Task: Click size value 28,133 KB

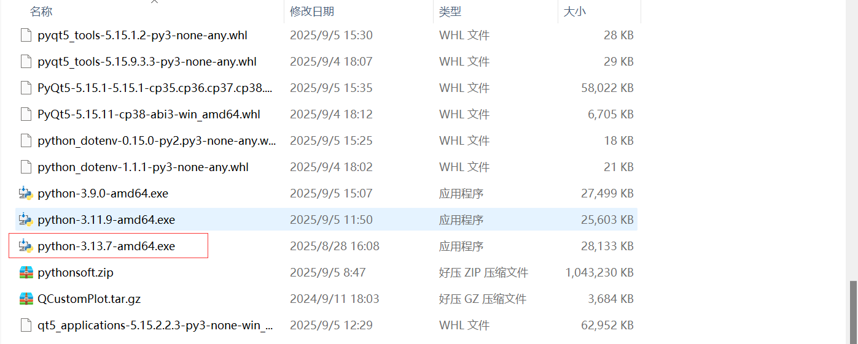Action: 607,246
